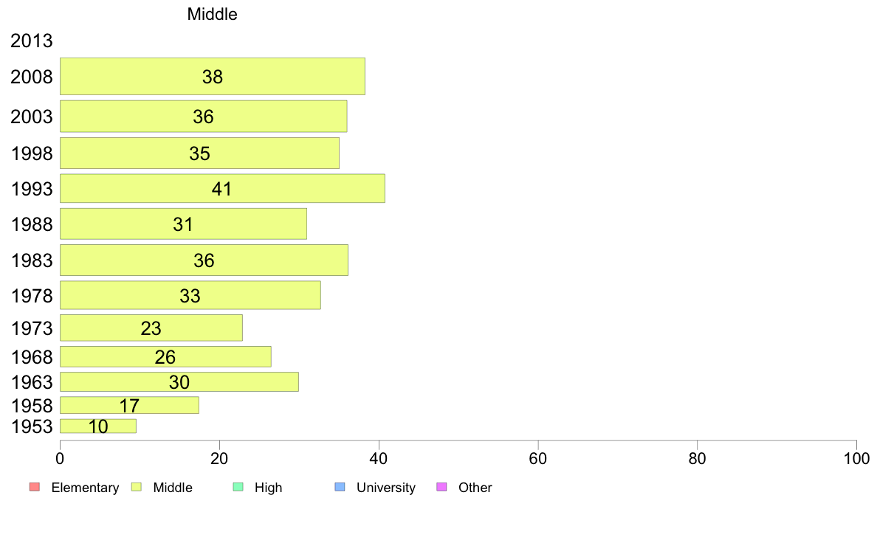Select the 2003 bar with value 36

204,117
